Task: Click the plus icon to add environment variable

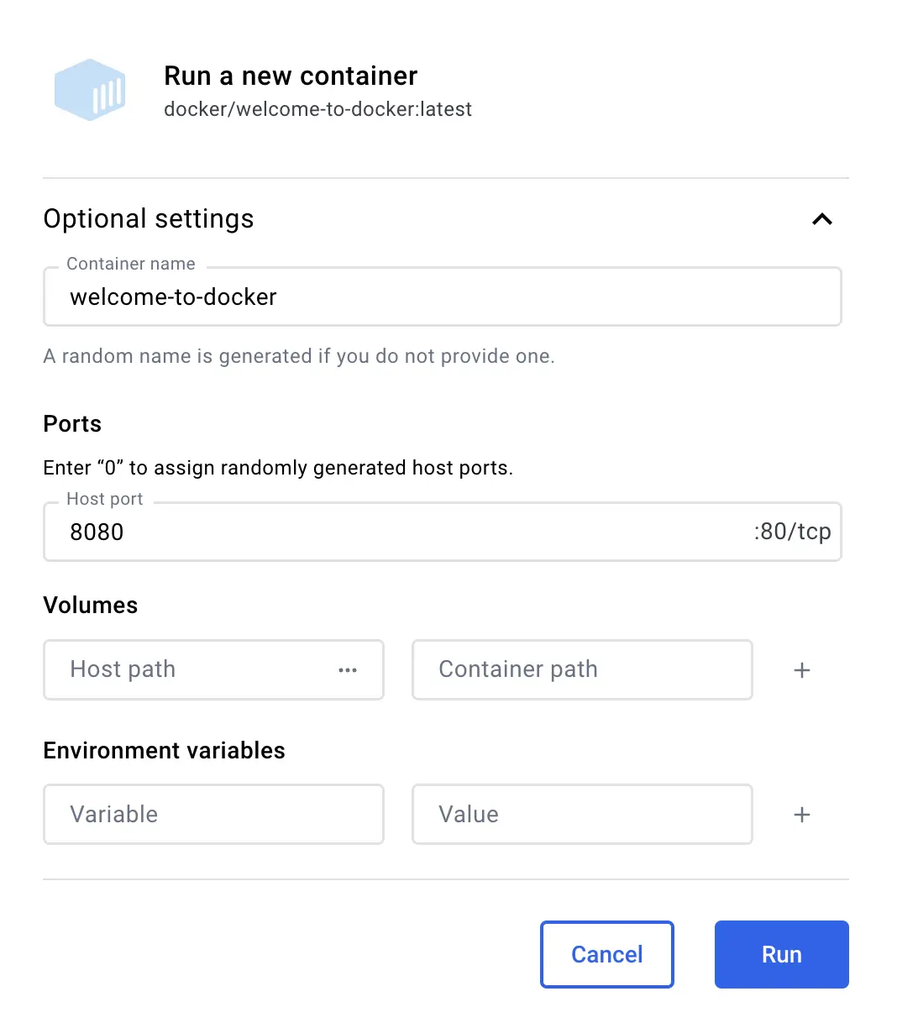Action: click(801, 814)
